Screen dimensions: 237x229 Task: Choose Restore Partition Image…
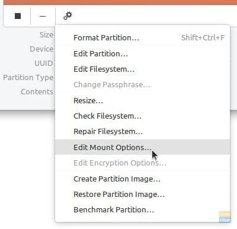tap(143, 194)
